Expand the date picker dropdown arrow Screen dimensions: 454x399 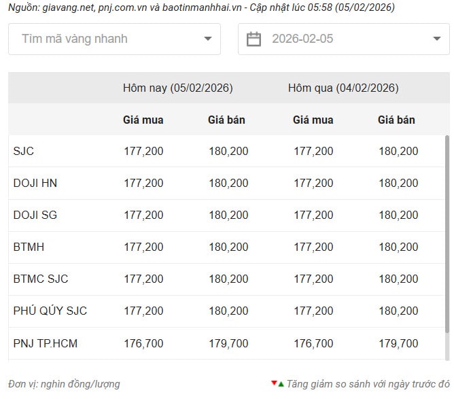437,39
